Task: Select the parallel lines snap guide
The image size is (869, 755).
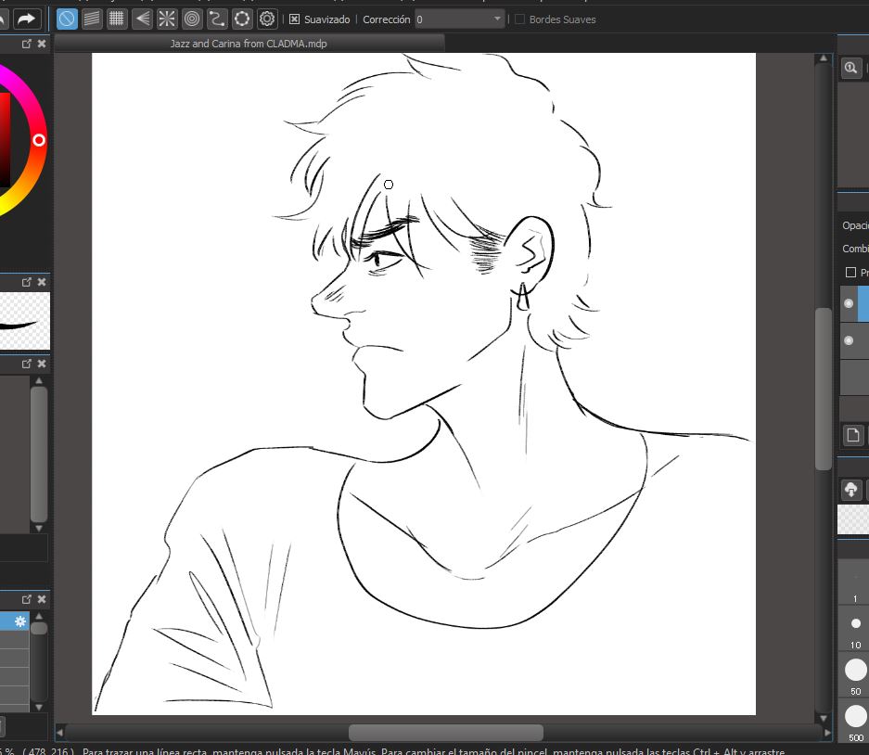Action: [92, 19]
